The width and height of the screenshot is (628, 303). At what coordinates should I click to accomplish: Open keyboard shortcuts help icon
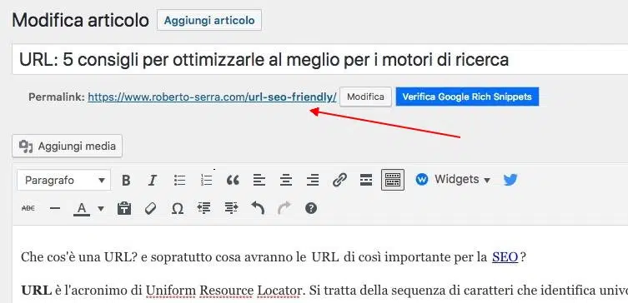tap(311, 208)
